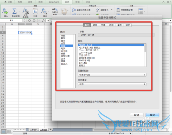Click the Reference (引用) fx icon
Screen dimensions: 172x135
(35, 11)
